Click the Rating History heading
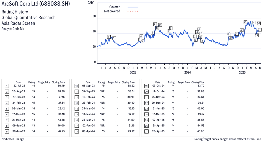 15,12
